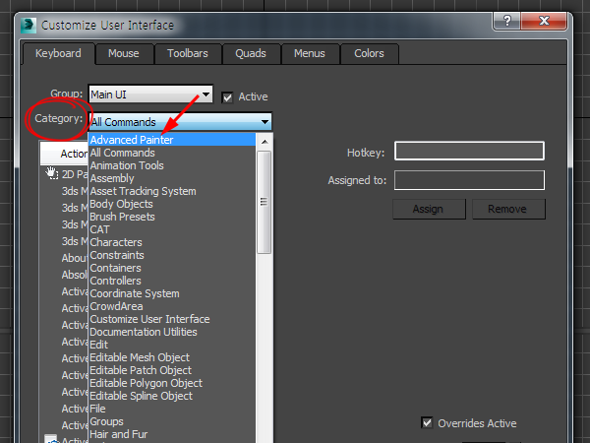Image resolution: width=590 pixels, height=443 pixels.
Task: Toggle the Active checkbox
Action: [x=227, y=97]
